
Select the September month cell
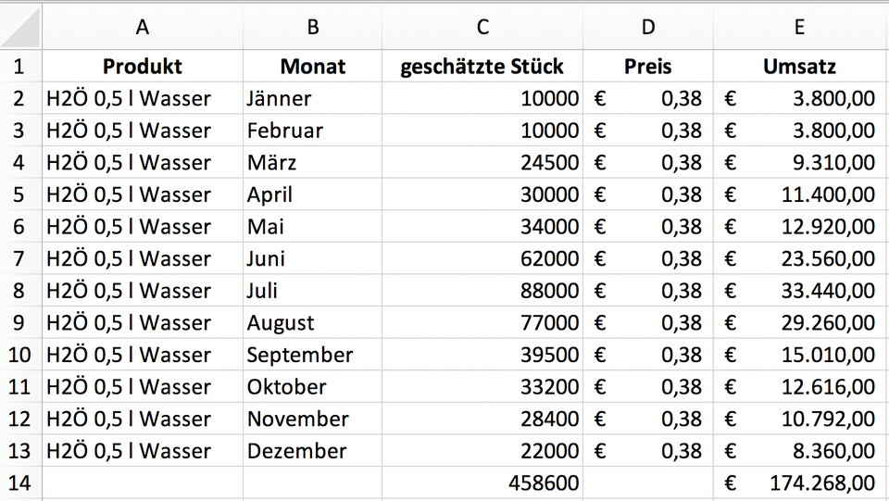312,355
